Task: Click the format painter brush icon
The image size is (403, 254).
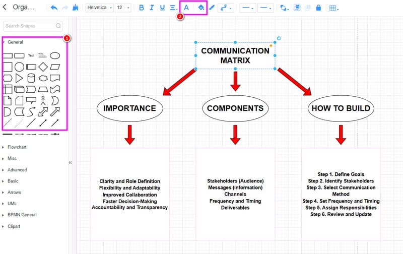Action: pyautogui.click(x=76, y=8)
